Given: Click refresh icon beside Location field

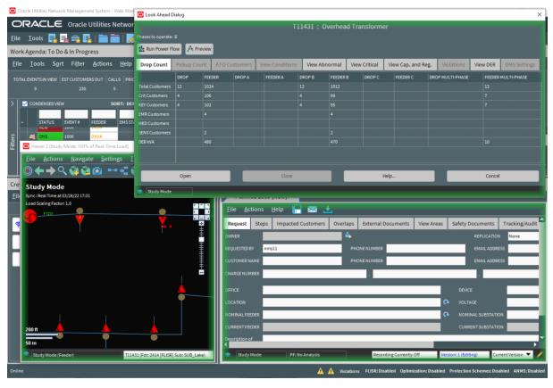Looking at the screenshot, I should click(x=446, y=302).
